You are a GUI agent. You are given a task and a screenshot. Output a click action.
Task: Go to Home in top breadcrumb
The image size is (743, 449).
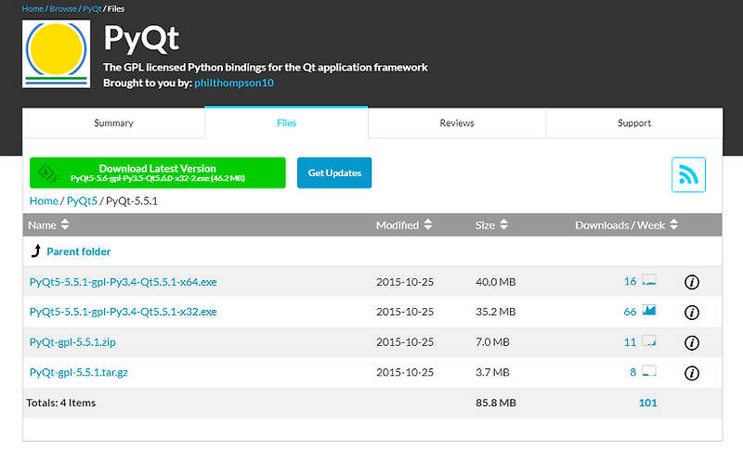click(33, 9)
